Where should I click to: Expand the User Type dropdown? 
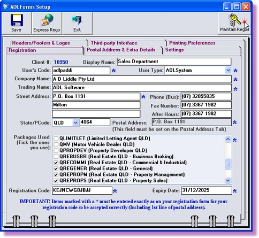(x=228, y=70)
